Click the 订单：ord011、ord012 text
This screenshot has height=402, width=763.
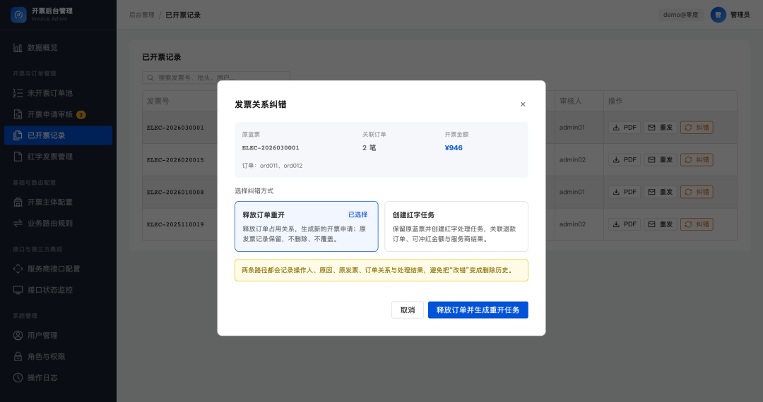pyautogui.click(x=272, y=166)
